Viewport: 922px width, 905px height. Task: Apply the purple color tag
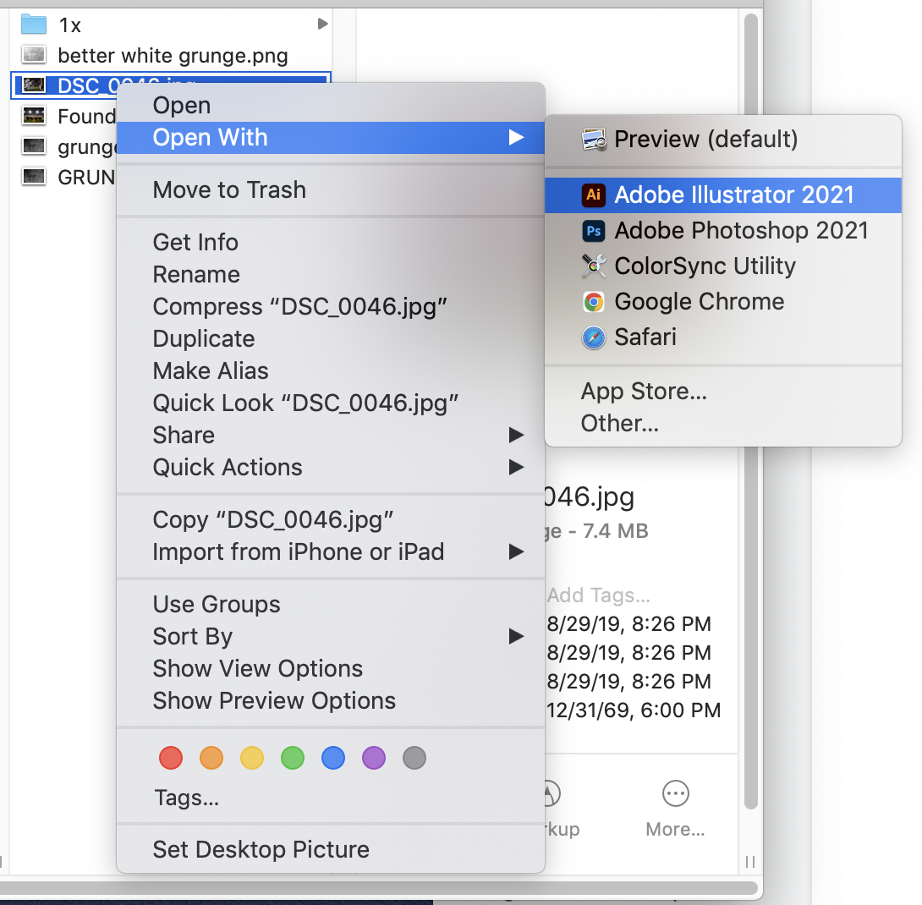point(374,758)
